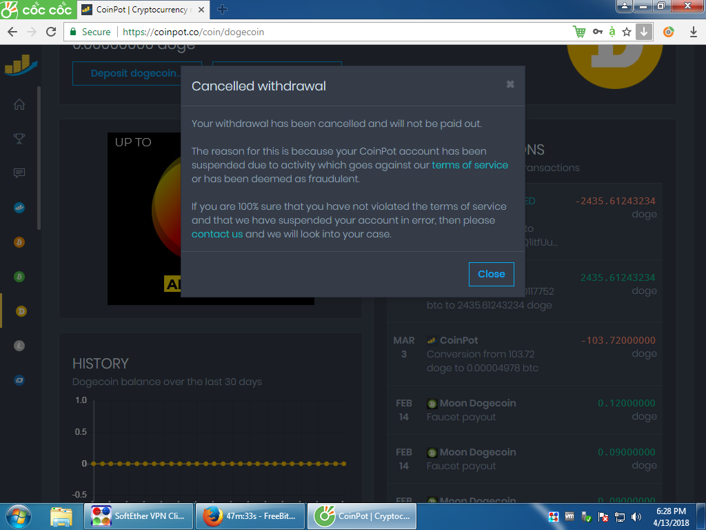This screenshot has width=706, height=530.
Task: Open a new browser tab
Action: (x=222, y=10)
